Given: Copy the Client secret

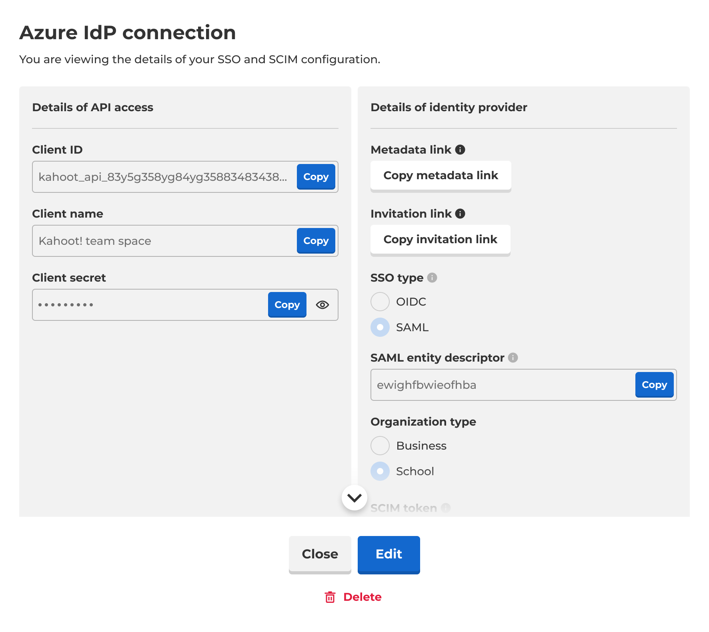Looking at the screenshot, I should coord(287,305).
